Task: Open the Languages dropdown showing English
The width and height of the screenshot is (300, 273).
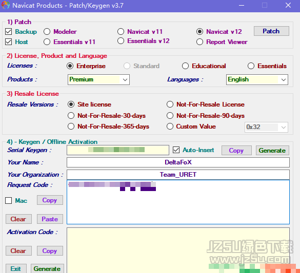Action: coord(257,79)
